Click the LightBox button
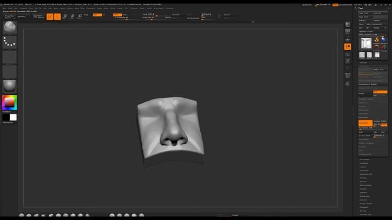392x220 pixels. [x=22, y=16]
